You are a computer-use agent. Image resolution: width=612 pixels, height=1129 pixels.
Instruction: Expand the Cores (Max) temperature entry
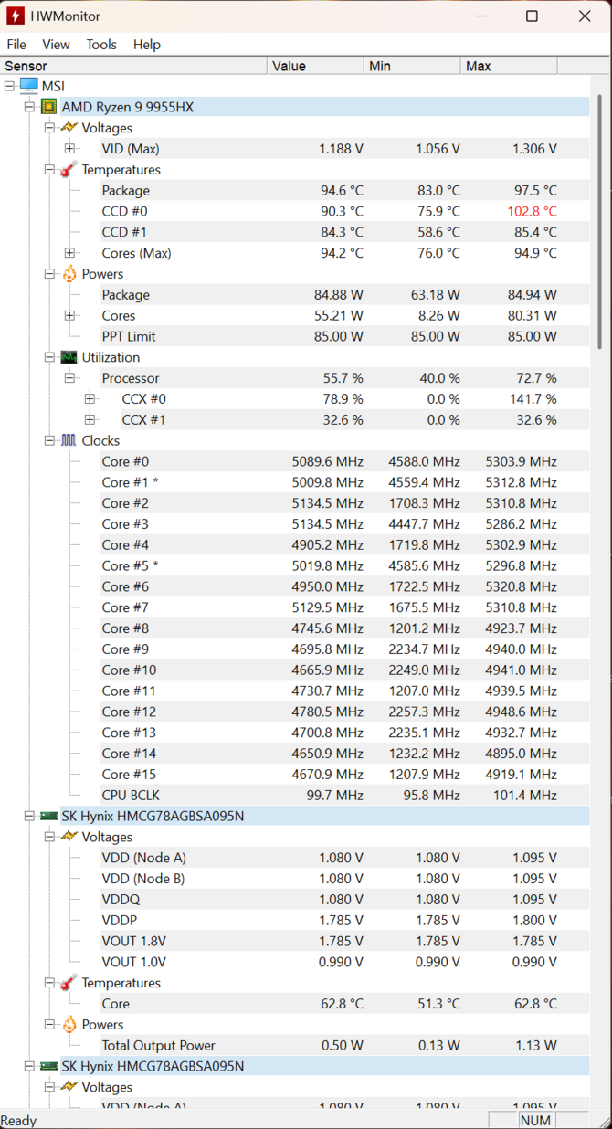pos(69,253)
